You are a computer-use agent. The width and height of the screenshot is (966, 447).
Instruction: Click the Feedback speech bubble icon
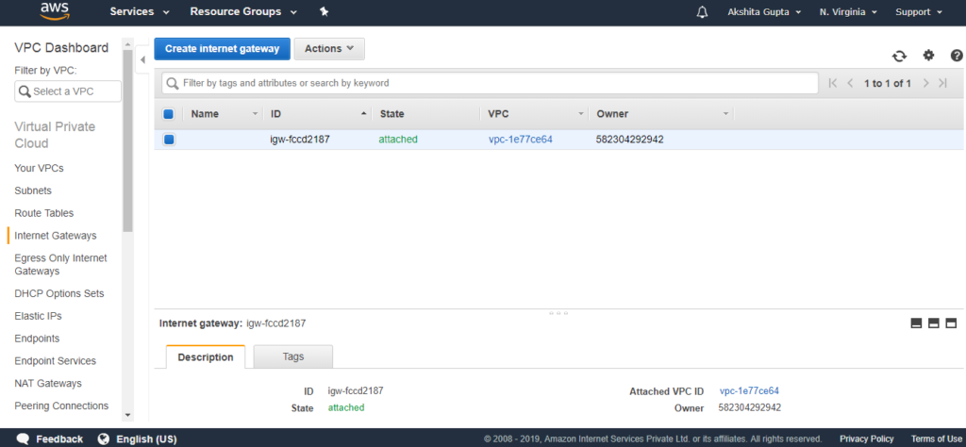click(x=23, y=439)
